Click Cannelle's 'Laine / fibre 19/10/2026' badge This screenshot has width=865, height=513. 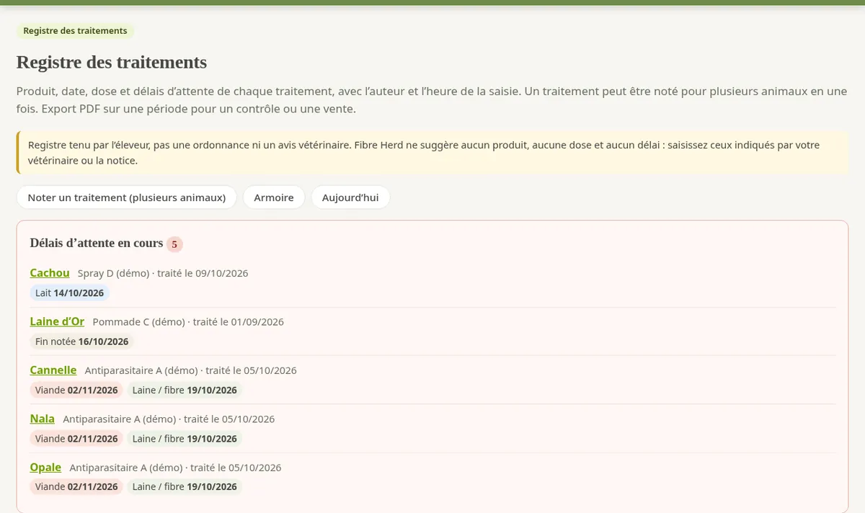point(185,391)
